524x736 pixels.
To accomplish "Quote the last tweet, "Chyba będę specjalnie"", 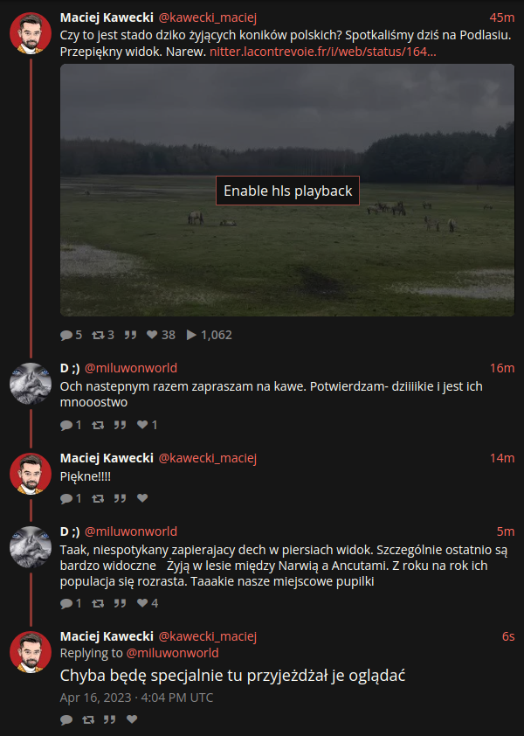I will [x=109, y=719].
